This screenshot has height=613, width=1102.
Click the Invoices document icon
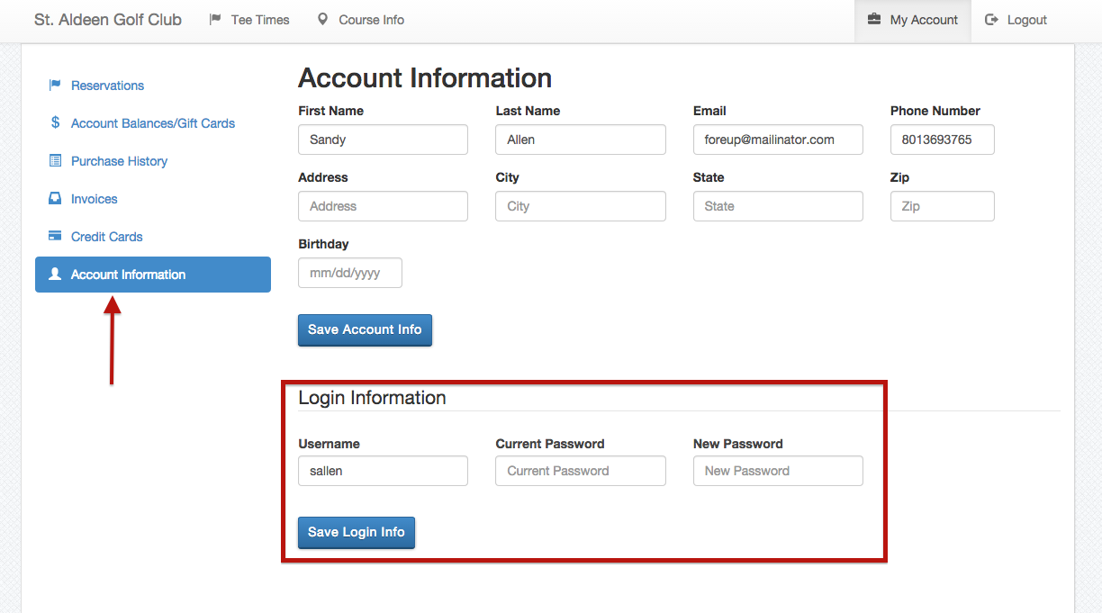coord(55,198)
